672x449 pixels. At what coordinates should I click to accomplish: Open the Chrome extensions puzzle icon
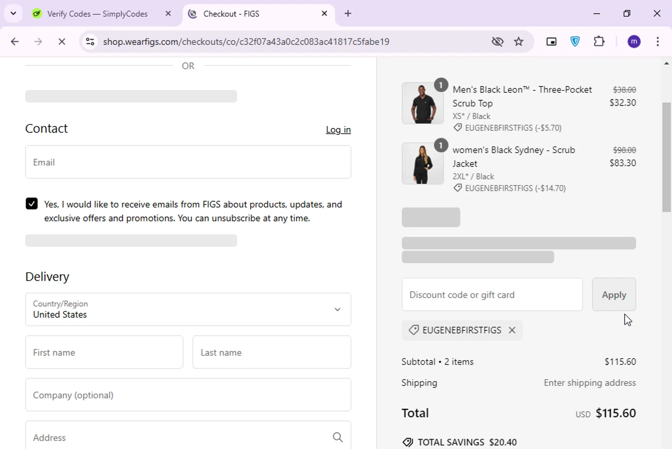(x=599, y=42)
